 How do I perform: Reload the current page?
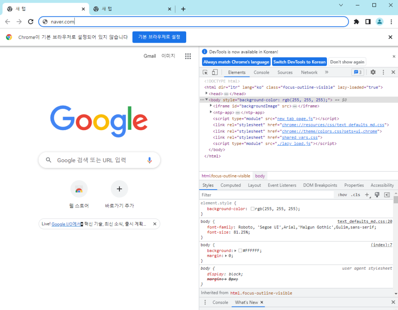[31, 22]
